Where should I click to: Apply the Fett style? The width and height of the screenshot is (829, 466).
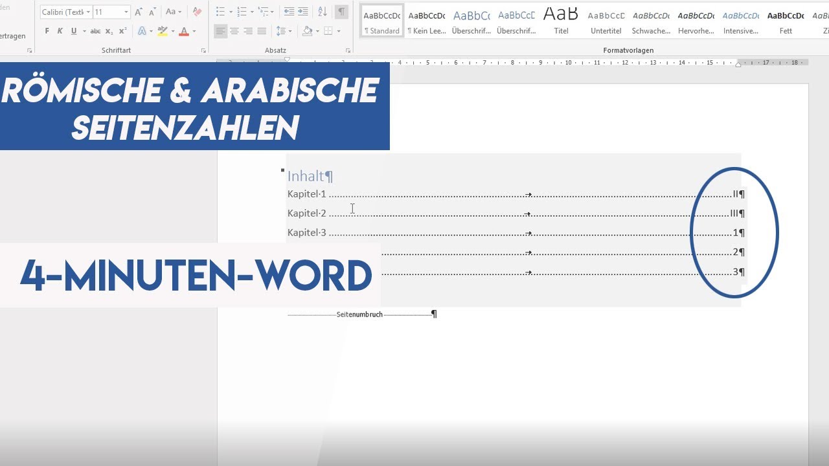tap(786, 21)
